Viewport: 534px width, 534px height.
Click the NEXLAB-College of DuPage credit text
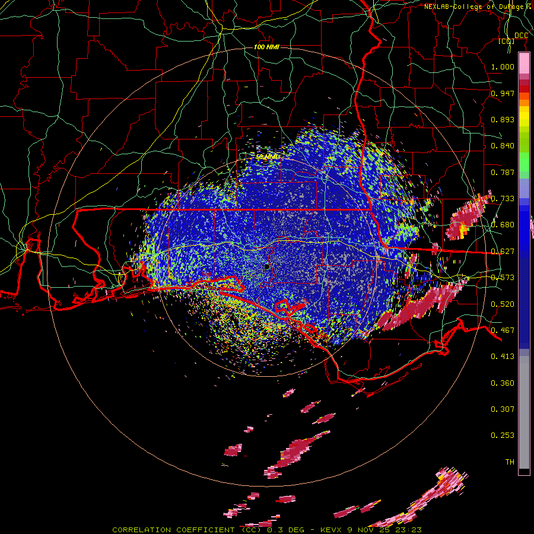[478, 7]
